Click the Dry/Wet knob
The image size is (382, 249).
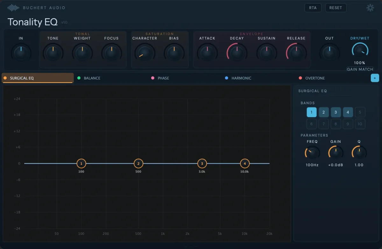tap(360, 51)
